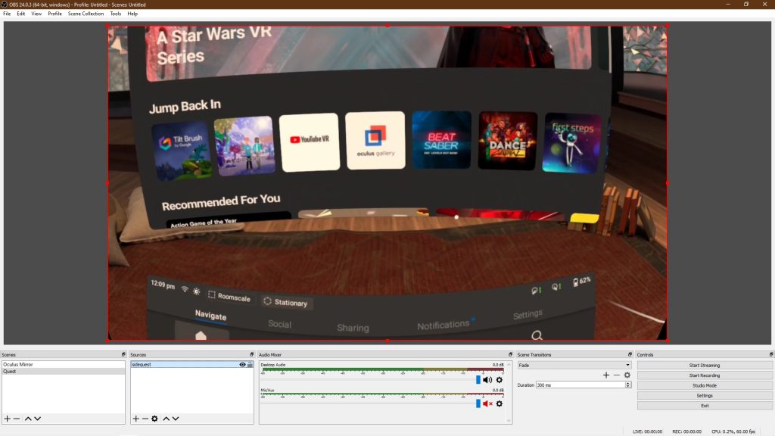This screenshot has width=775, height=436.
Task: Open the Help menu
Action: pyautogui.click(x=132, y=14)
